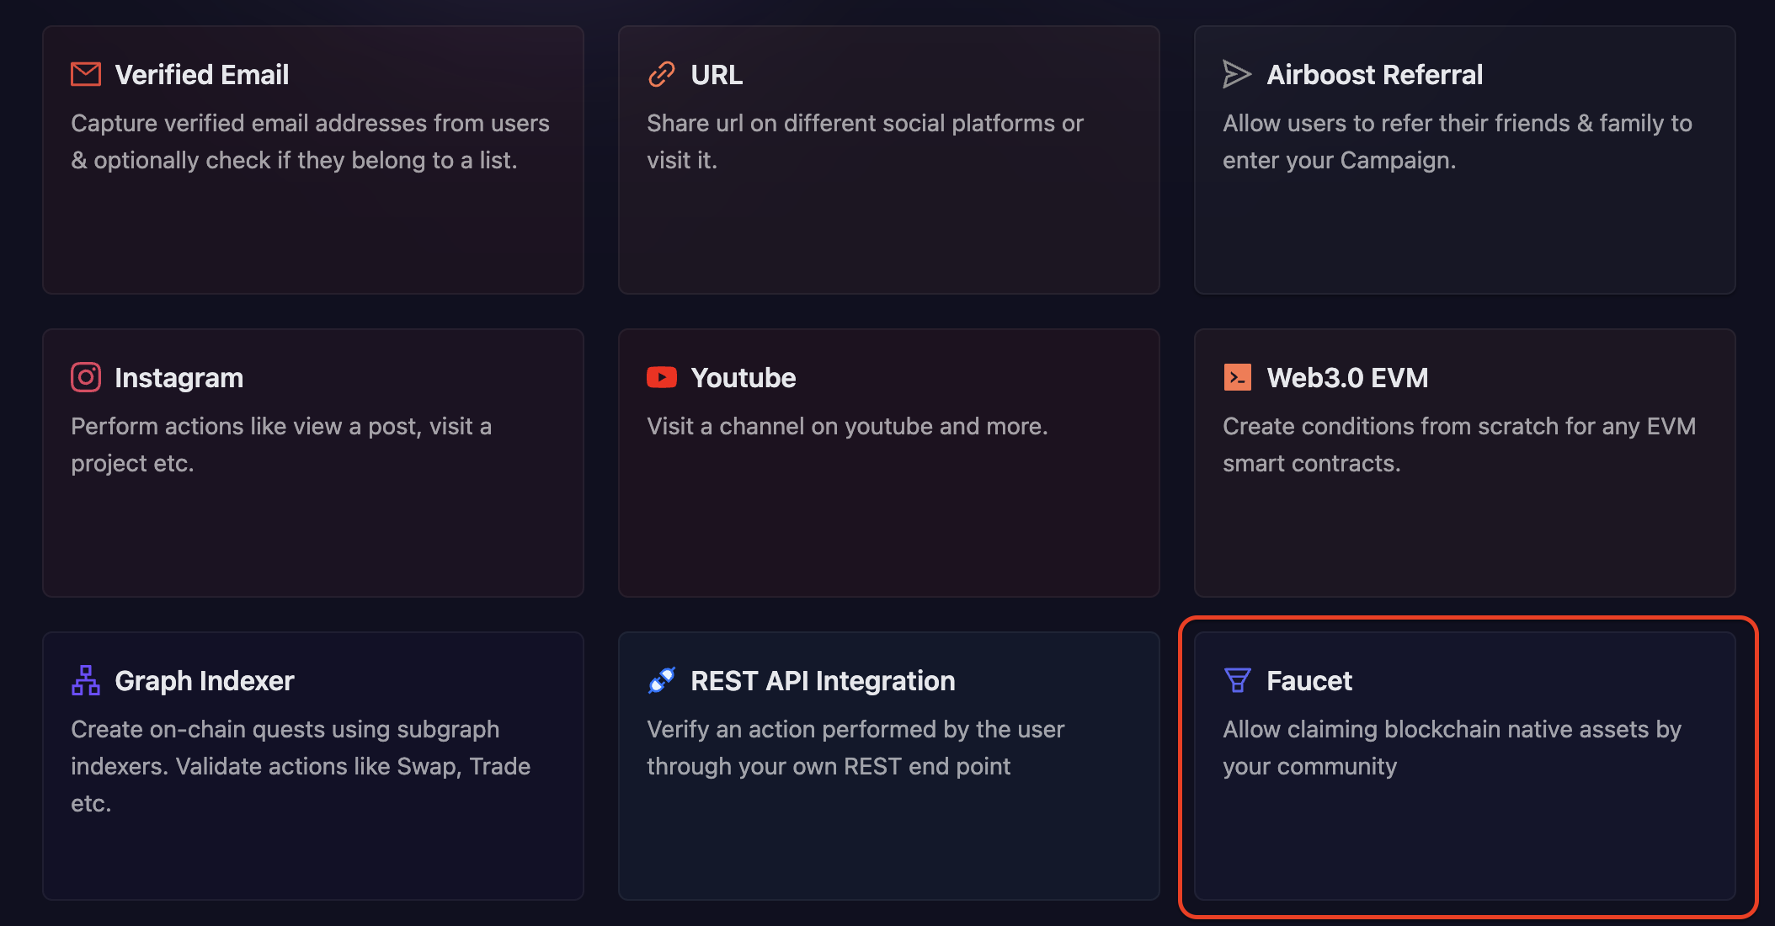Click the envelope icon on Verified Email
Screen dimensions: 1775x926
(x=85, y=74)
